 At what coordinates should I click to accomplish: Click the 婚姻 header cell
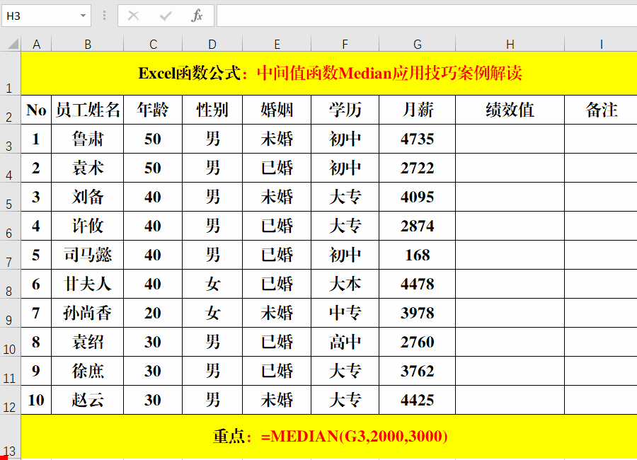coord(277,110)
